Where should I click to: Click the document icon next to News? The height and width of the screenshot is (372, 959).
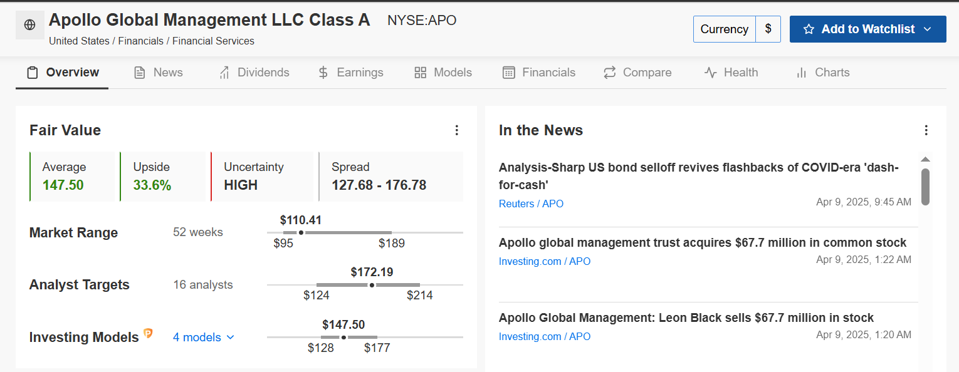coord(140,73)
